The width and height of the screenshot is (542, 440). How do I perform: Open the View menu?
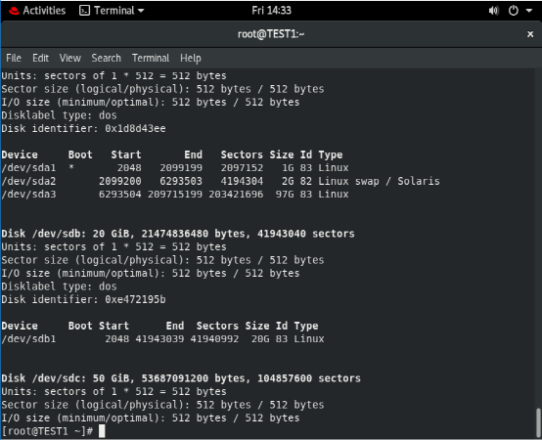(x=69, y=58)
